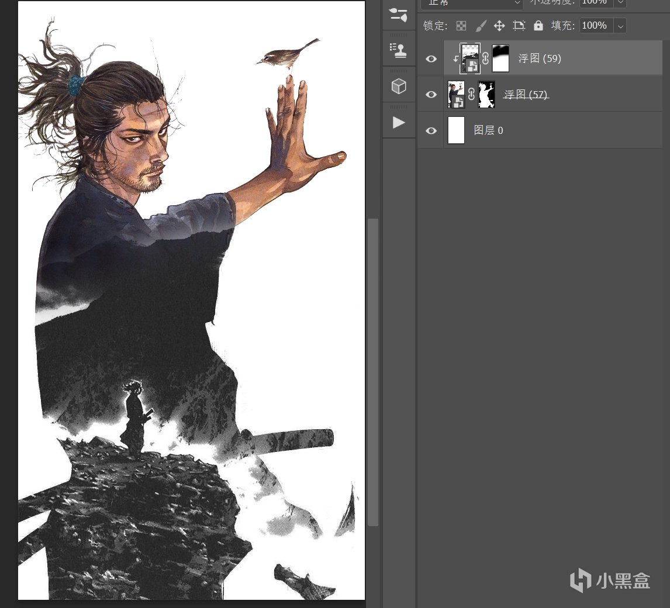Screen dimensions: 670x608
Task: Open the Brush Settings panel icon
Action: click(x=398, y=15)
